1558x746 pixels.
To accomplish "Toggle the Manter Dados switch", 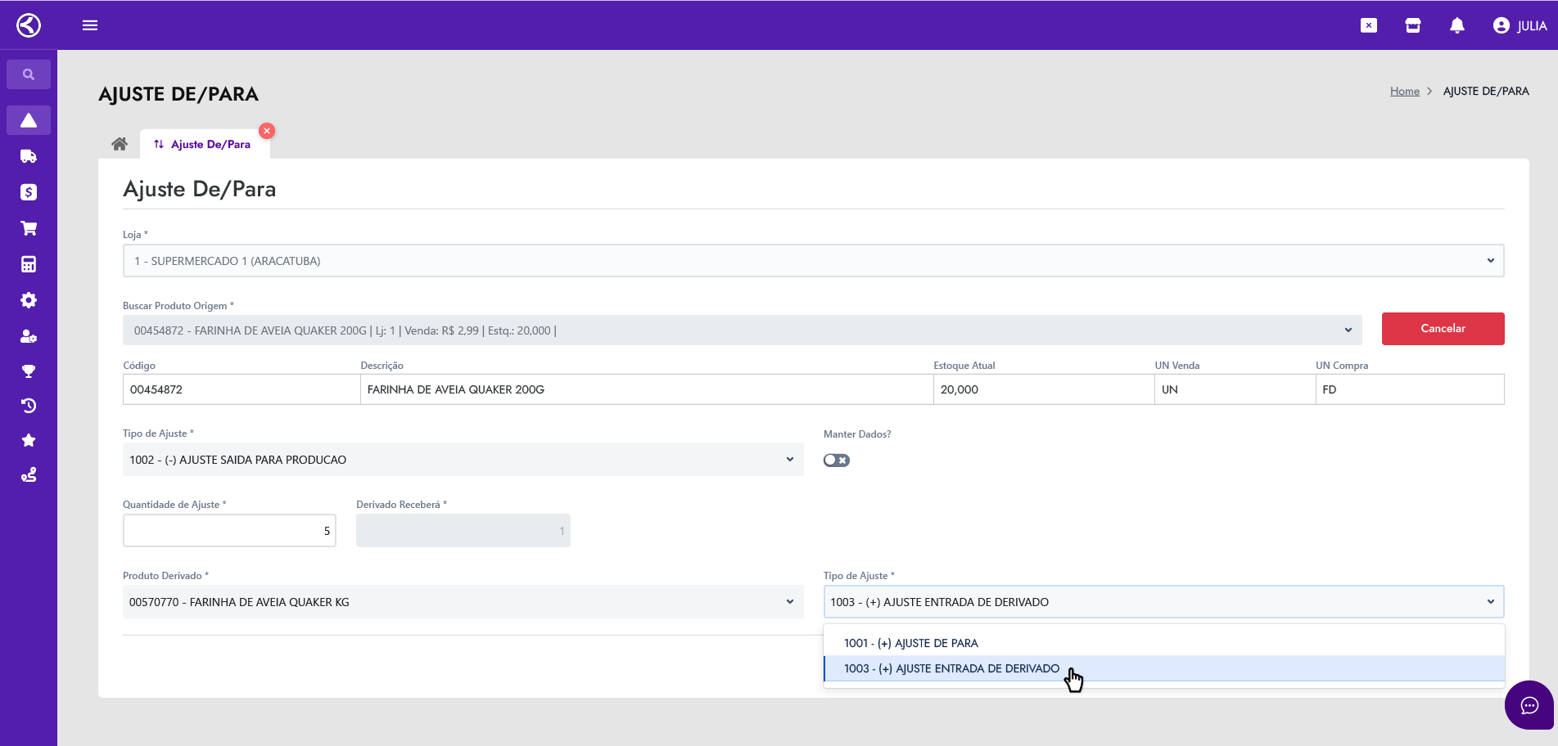I will (x=836, y=461).
